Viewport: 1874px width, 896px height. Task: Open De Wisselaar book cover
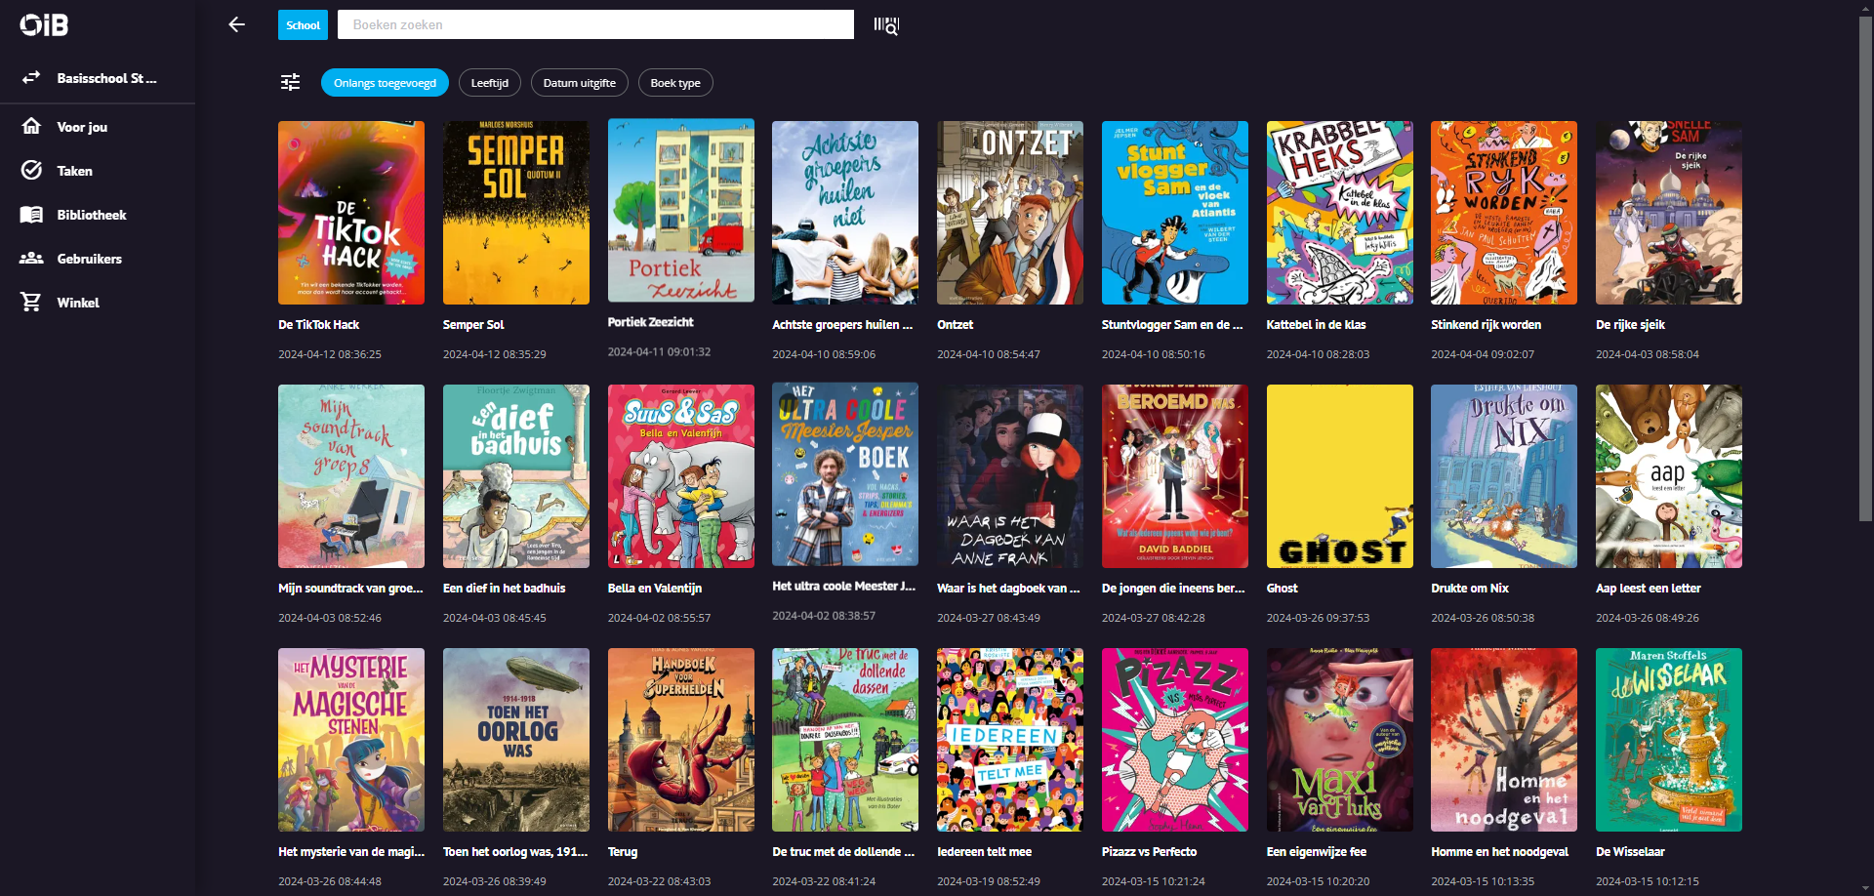point(1669,740)
